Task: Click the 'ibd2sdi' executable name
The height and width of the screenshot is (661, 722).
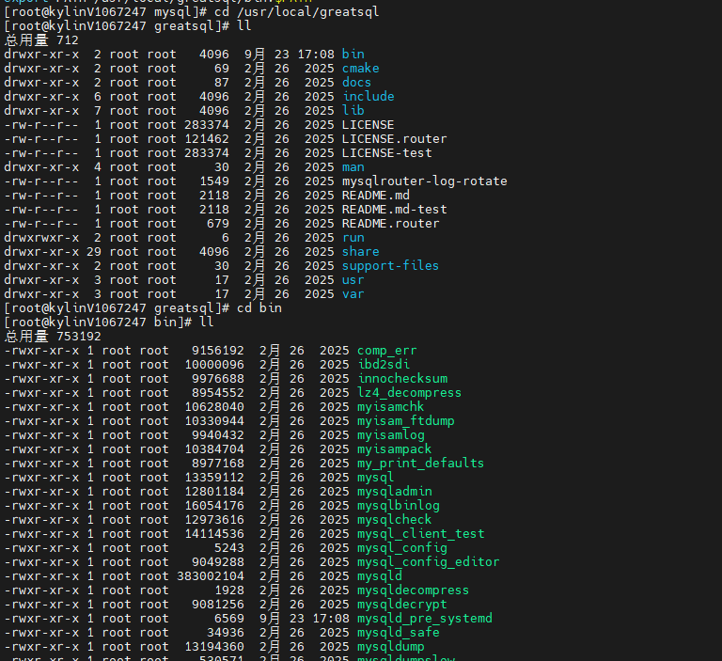Action: 384,365
